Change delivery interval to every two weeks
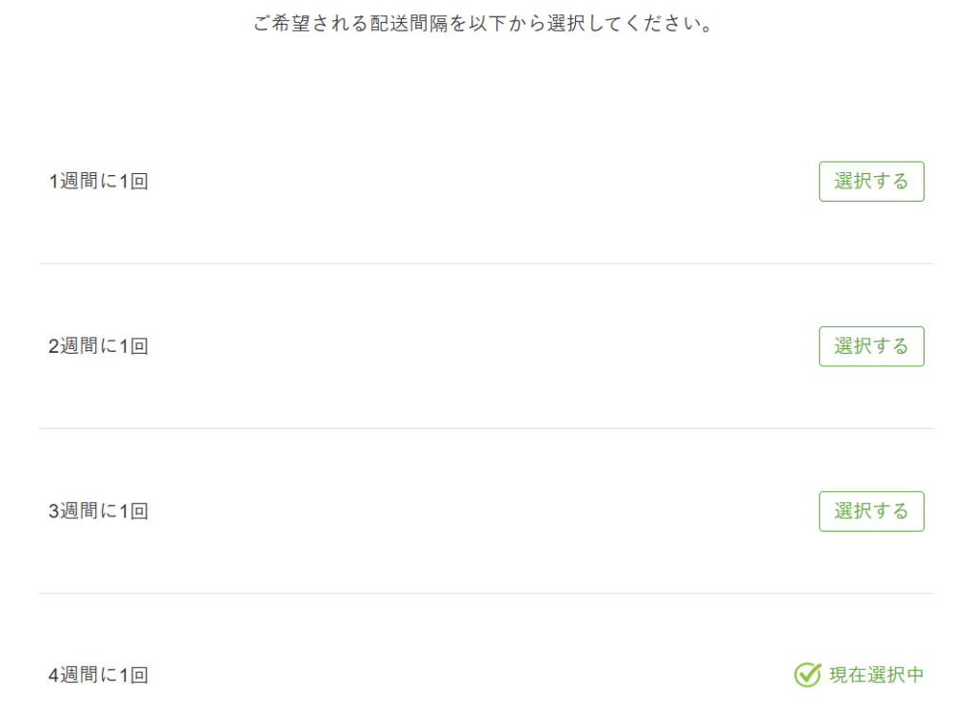 pyautogui.click(x=871, y=346)
